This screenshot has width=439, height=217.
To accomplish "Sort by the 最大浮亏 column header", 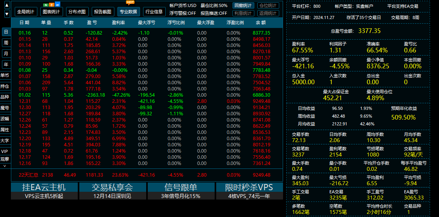I will 147,23.
